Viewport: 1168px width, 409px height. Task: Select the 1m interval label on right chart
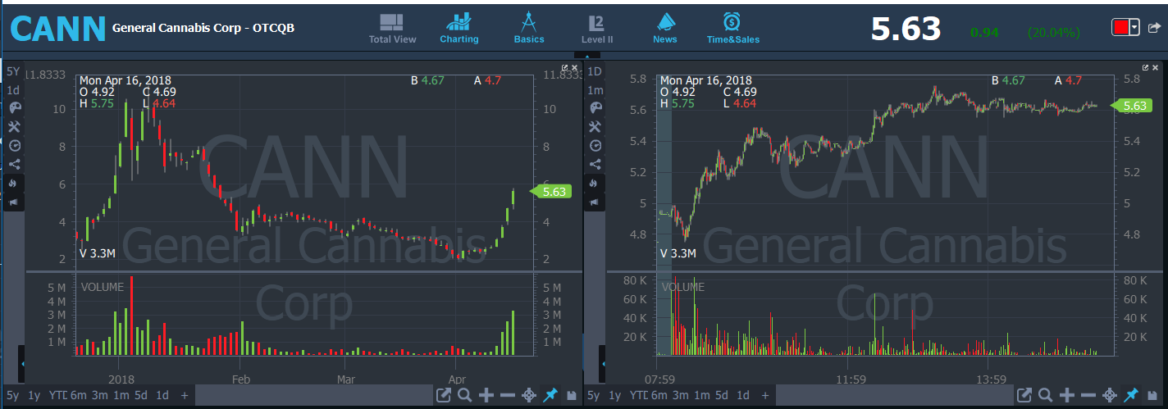coord(595,90)
